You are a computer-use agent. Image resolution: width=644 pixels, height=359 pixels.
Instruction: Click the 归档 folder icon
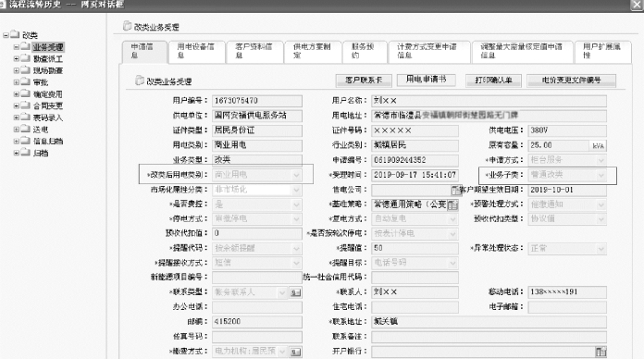pyautogui.click(x=26, y=153)
